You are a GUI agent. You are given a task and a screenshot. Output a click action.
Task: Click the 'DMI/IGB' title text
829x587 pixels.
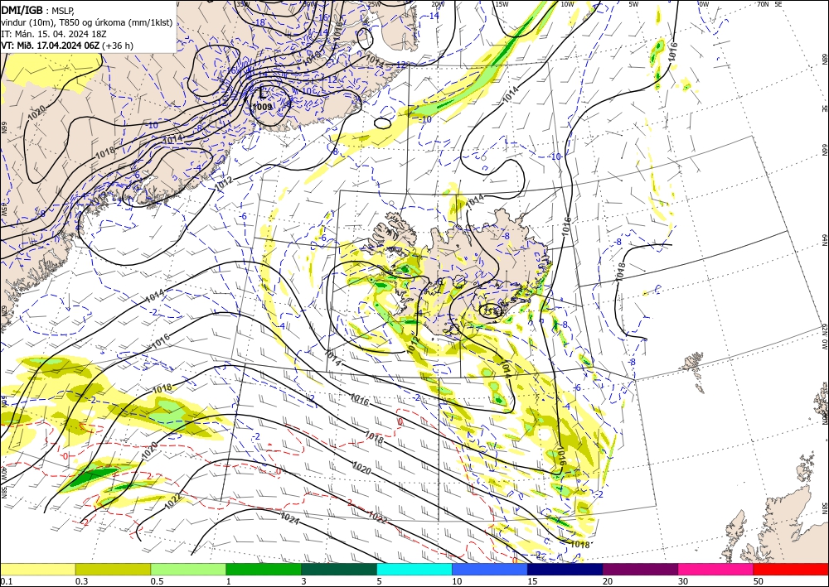pyautogui.click(x=22, y=9)
